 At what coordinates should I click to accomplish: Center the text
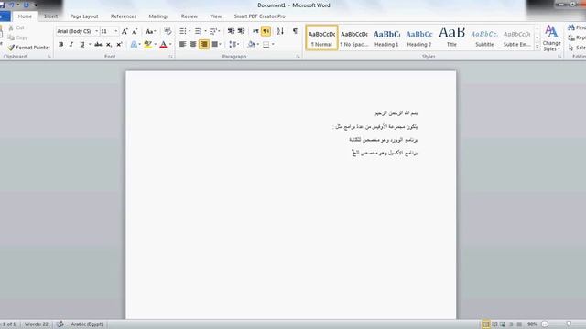coord(193,45)
